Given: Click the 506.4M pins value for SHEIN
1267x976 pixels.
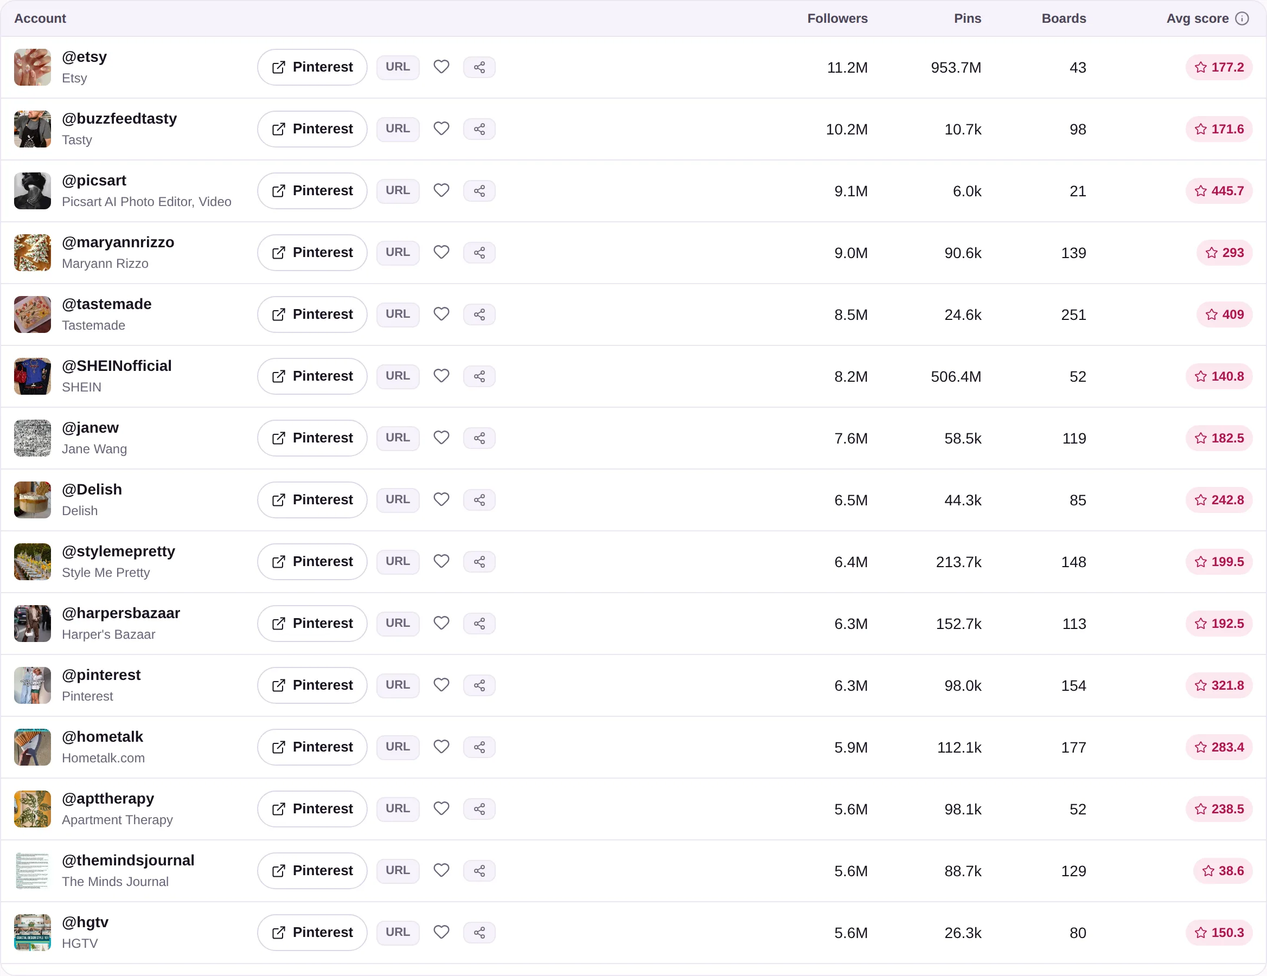Looking at the screenshot, I should (956, 376).
